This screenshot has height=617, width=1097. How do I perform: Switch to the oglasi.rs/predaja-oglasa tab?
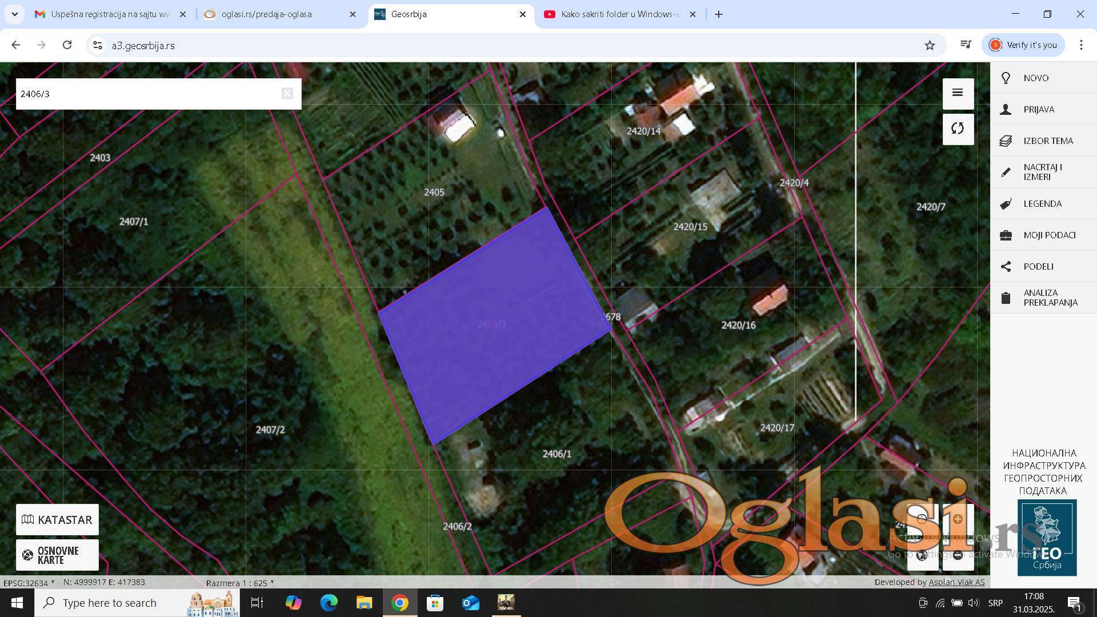tap(267, 14)
